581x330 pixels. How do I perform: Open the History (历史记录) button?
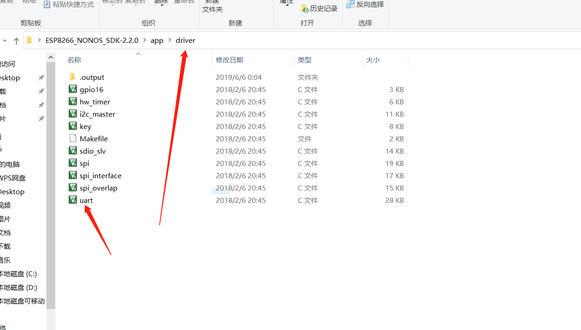[x=319, y=9]
